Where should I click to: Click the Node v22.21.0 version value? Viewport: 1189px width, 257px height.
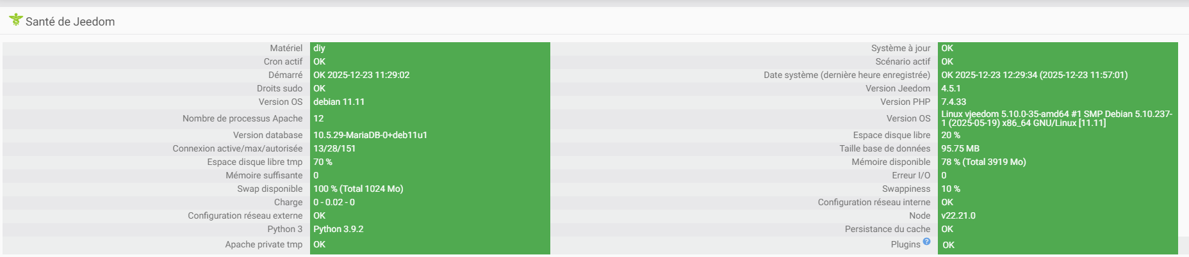point(958,215)
